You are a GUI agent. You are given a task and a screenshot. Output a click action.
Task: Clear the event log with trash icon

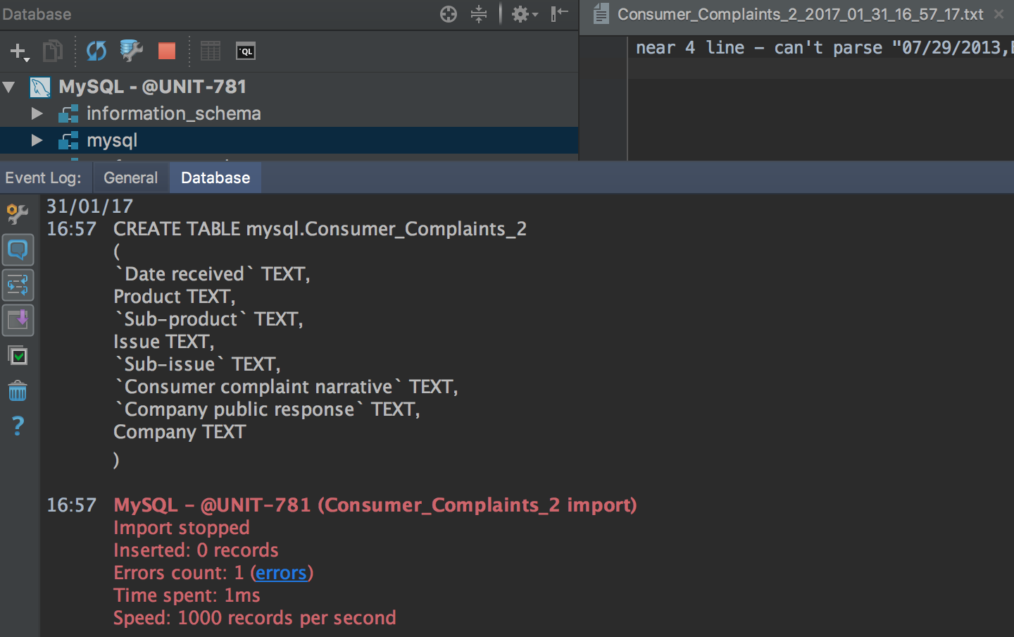[18, 391]
